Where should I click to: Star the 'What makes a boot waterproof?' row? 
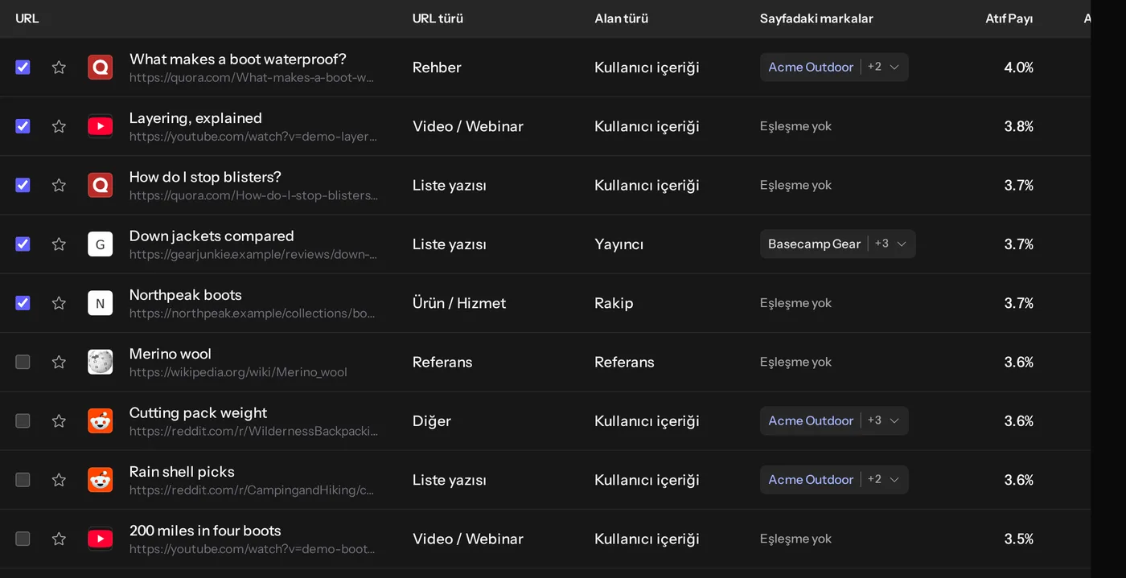point(59,68)
